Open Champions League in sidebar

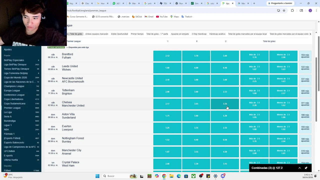tap(14, 86)
